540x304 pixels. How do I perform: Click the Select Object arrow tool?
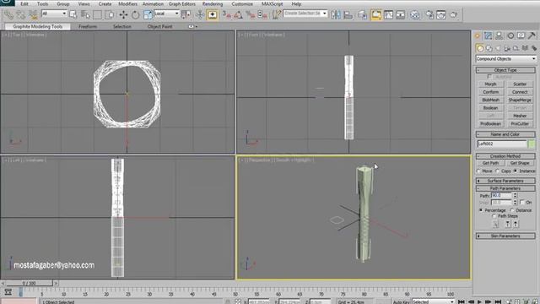coord(73,14)
